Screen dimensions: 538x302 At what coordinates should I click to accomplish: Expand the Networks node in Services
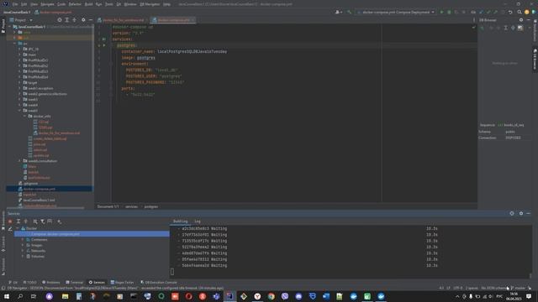click(23, 251)
